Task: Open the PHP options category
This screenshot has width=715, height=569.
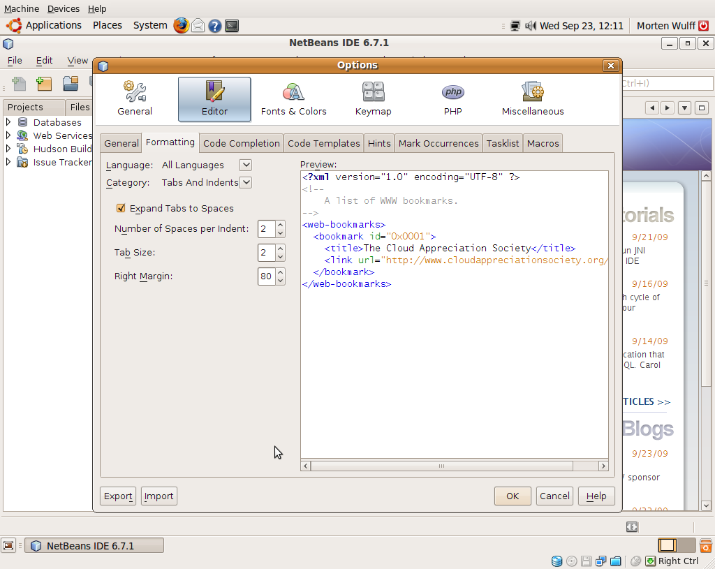Action: (452, 99)
